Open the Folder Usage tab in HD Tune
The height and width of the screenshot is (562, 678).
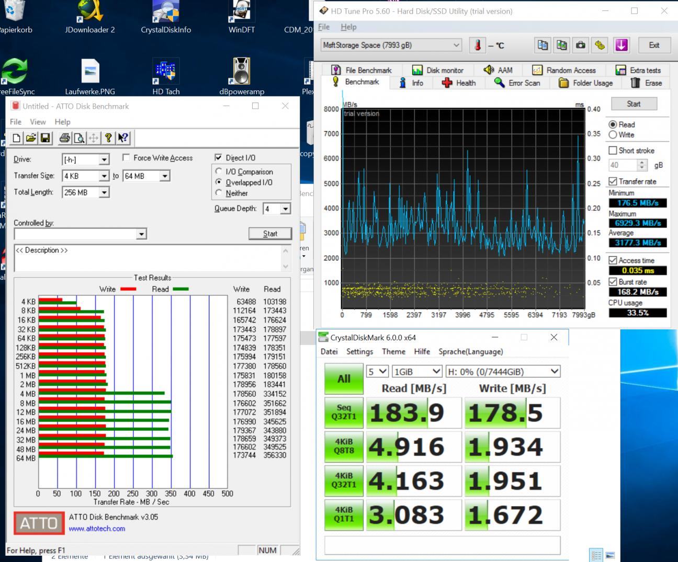585,83
